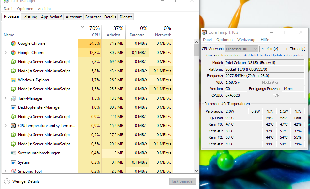This screenshot has height=189, width=310.
Task: Sort processes by the Name column header
Action: [x=9, y=35]
